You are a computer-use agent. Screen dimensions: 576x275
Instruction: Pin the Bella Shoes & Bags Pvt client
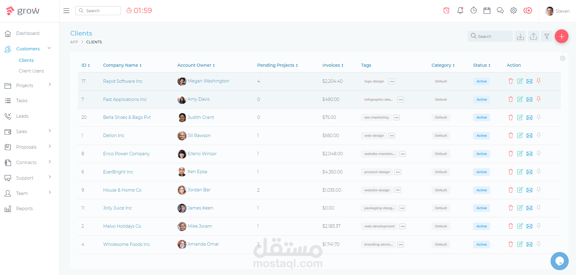click(x=539, y=117)
